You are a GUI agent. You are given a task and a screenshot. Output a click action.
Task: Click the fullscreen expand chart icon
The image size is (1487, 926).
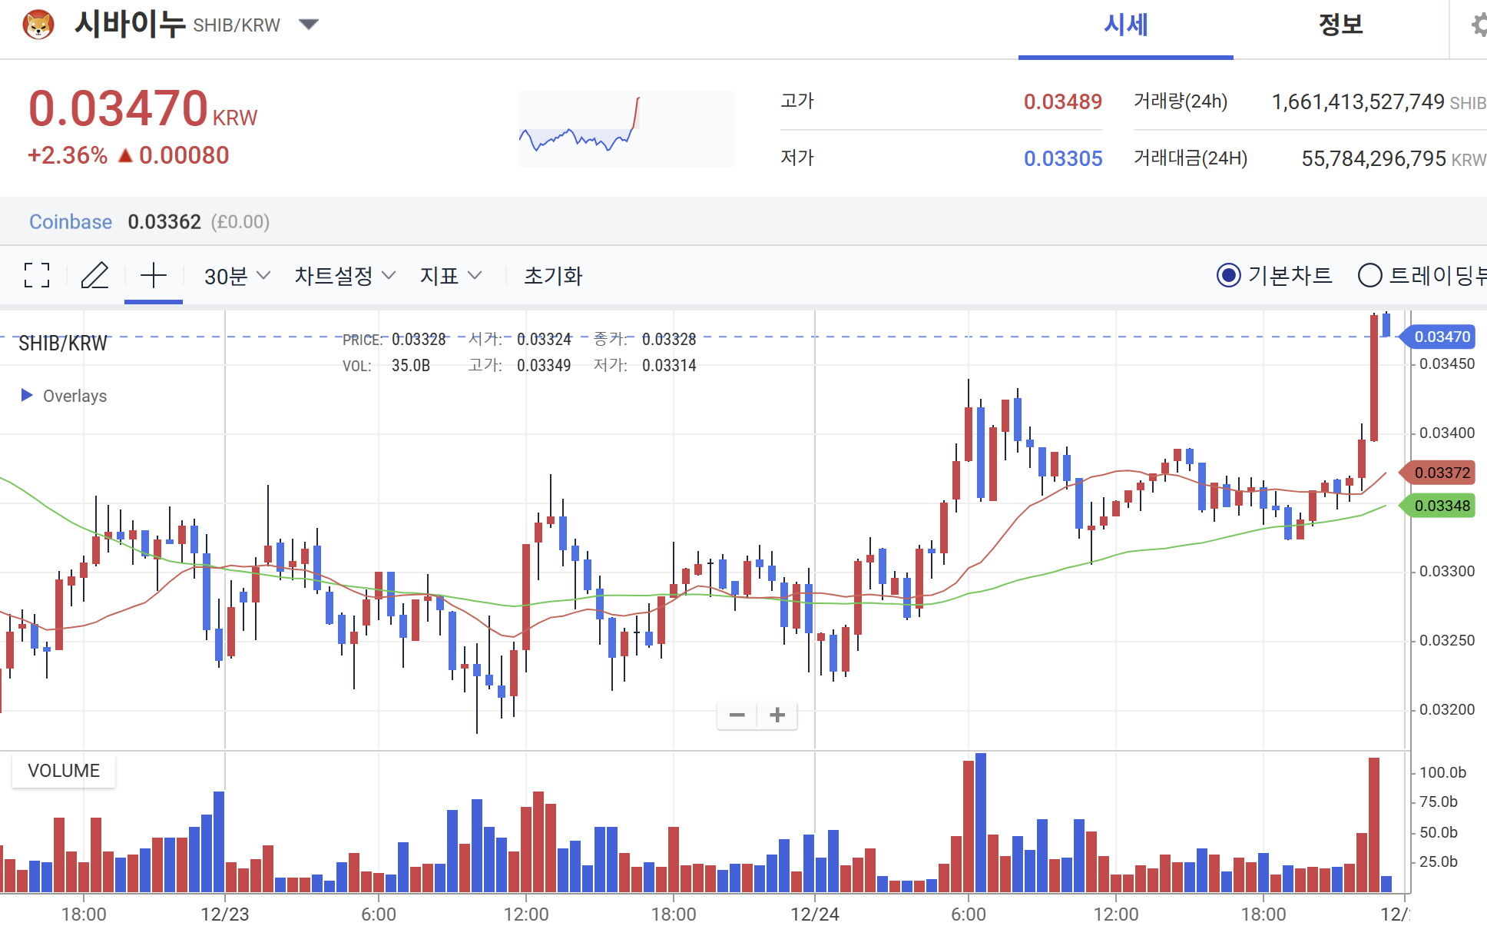36,275
